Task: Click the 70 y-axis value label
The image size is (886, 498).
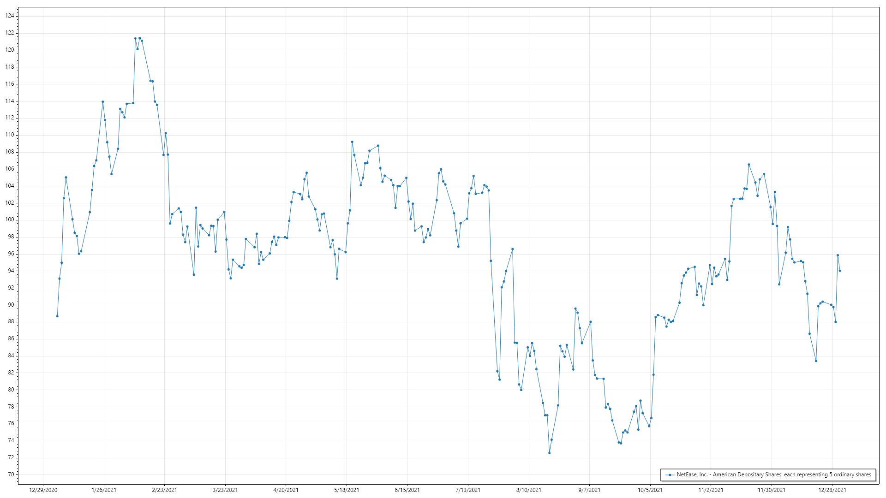Action: [11, 474]
